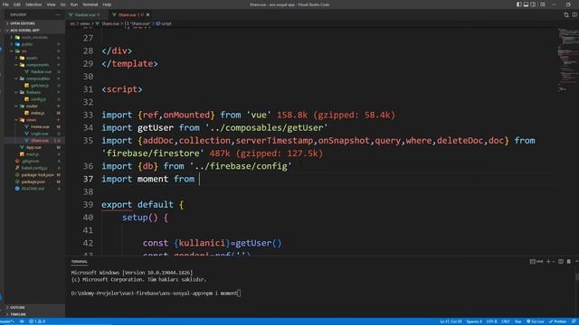Expand the Outline section
579x325 pixels.
[x=17, y=307]
